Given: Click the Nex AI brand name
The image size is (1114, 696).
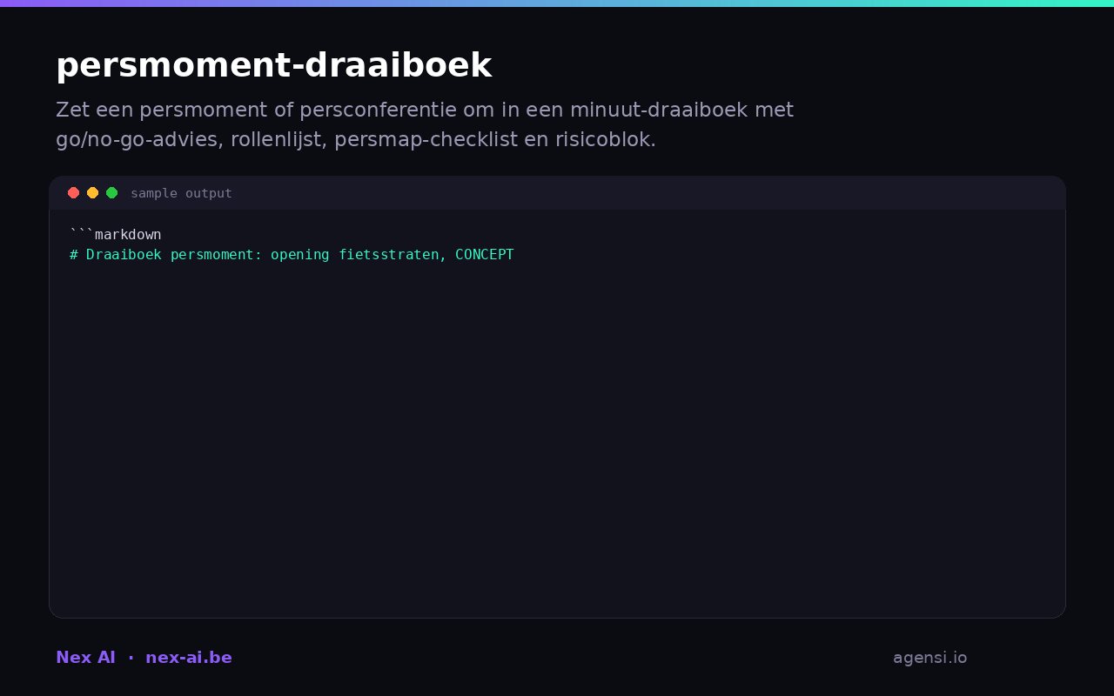Looking at the screenshot, I should coord(85,658).
